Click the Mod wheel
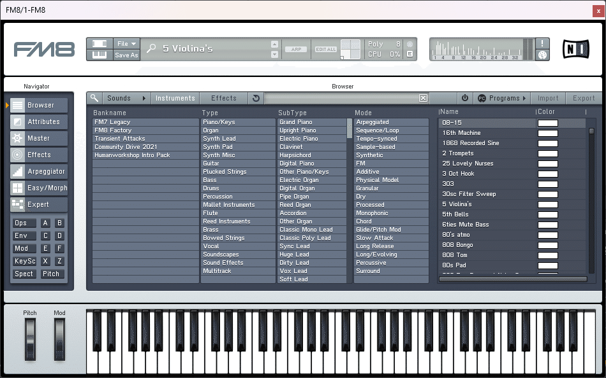Image resolution: width=606 pixels, height=378 pixels. pyautogui.click(x=59, y=339)
